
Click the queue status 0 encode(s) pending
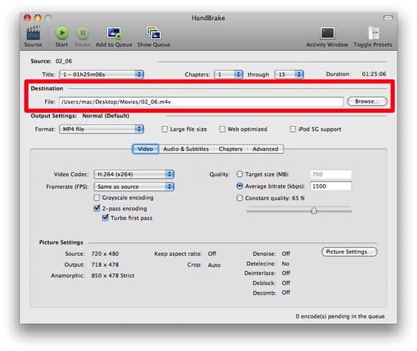tap(340, 316)
